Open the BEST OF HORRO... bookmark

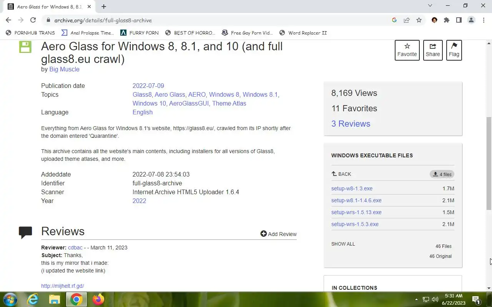coord(190,33)
